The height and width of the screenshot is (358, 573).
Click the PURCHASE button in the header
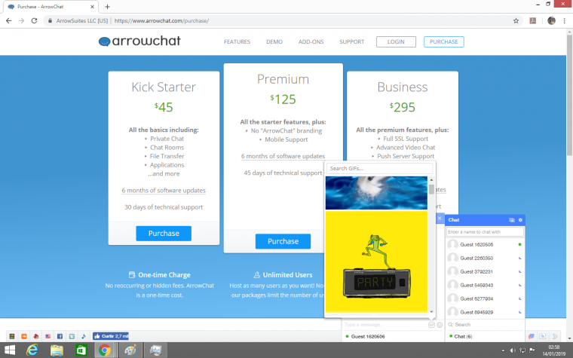[443, 41]
